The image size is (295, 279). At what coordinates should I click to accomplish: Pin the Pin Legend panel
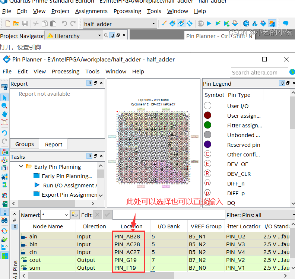point(282,83)
